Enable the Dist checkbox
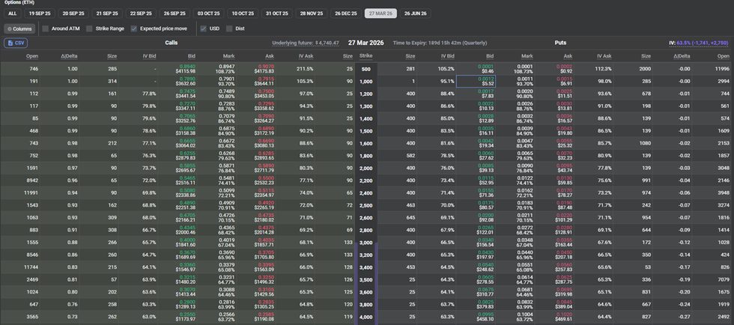The width and height of the screenshot is (734, 325). [228, 28]
